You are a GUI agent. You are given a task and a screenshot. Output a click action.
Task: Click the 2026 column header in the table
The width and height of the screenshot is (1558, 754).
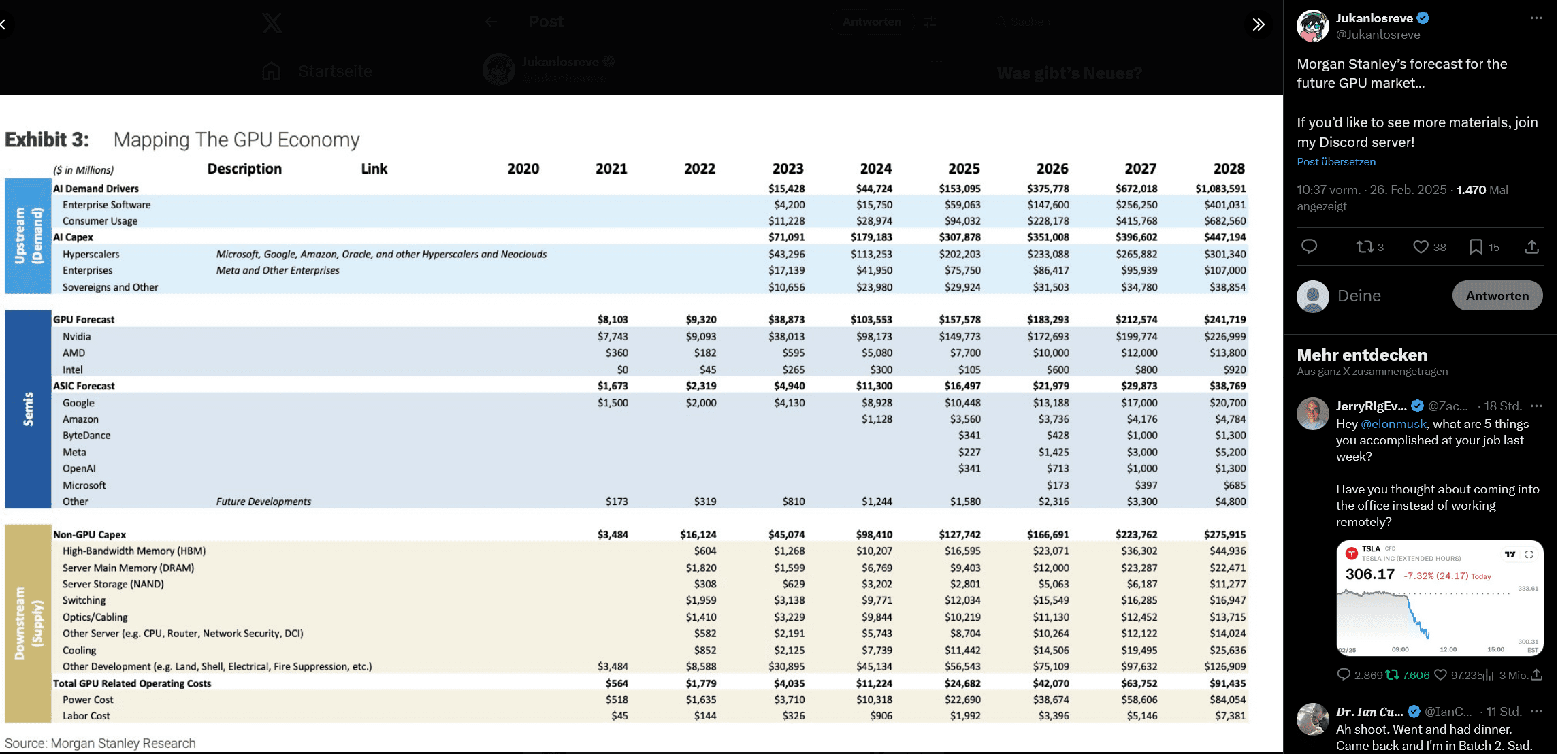[x=1052, y=169]
